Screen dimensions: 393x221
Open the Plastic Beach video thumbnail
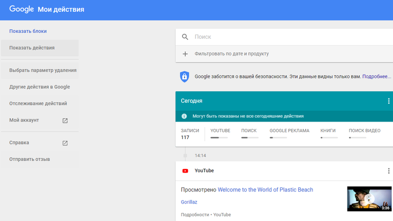[369, 199]
